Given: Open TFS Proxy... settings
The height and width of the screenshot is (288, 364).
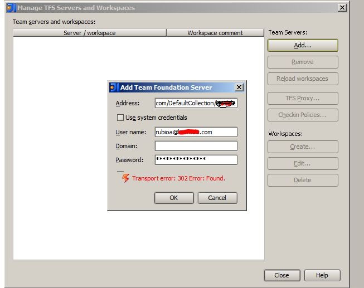Looking at the screenshot, I should pyautogui.click(x=303, y=98).
